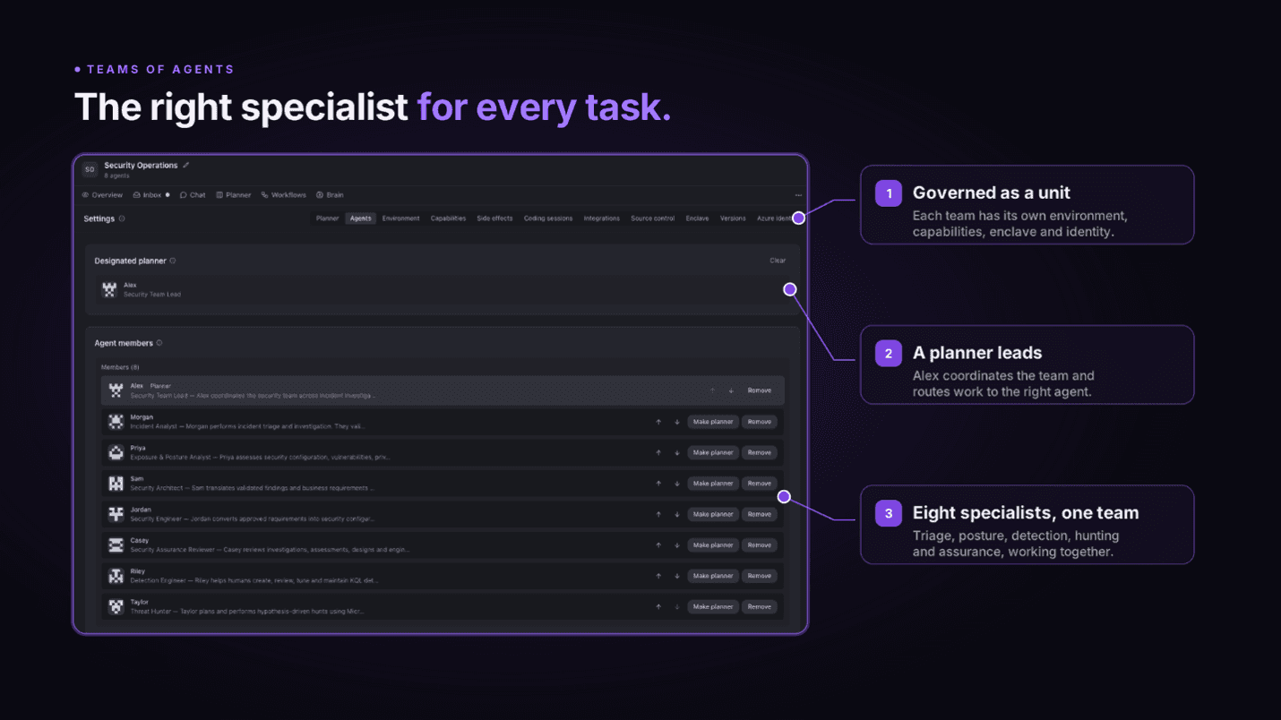Move Sam down one position
Viewport: 1281px width, 720px height.
click(x=677, y=484)
